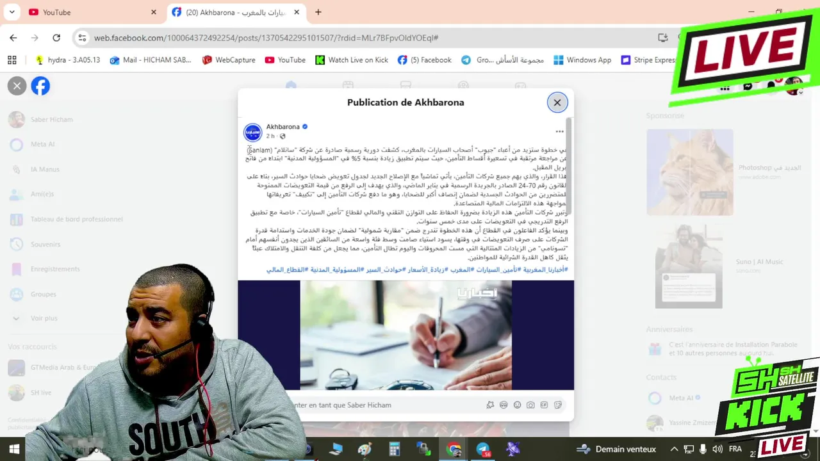This screenshot has height=461, width=820.
Task: Switch to the YouTube browser tab
Action: [90, 12]
